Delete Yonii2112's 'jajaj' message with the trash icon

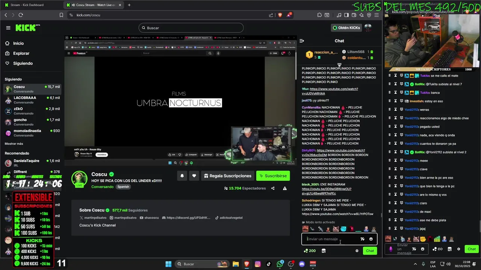pos(389,229)
